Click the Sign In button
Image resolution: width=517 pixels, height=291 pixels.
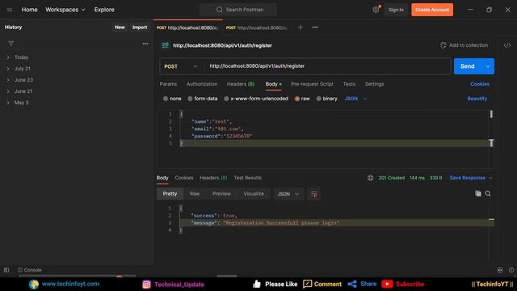[x=396, y=10]
